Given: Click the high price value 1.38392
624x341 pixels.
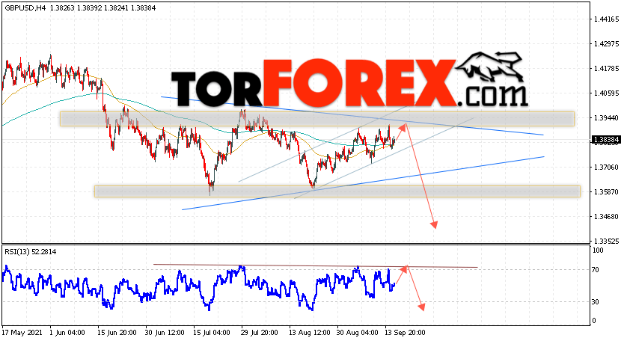Looking at the screenshot, I should tap(89, 8).
